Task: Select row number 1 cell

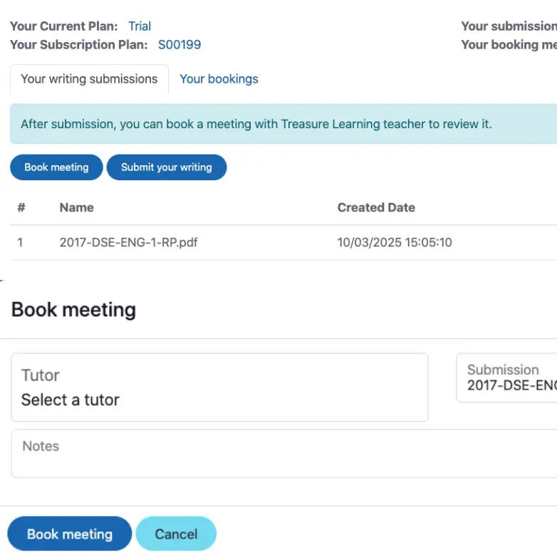Action: pyautogui.click(x=21, y=242)
